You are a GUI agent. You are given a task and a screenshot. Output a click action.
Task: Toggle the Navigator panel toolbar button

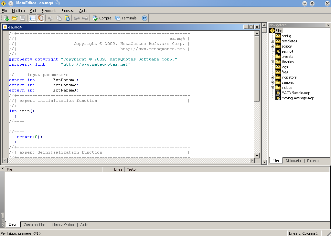tap(32, 18)
